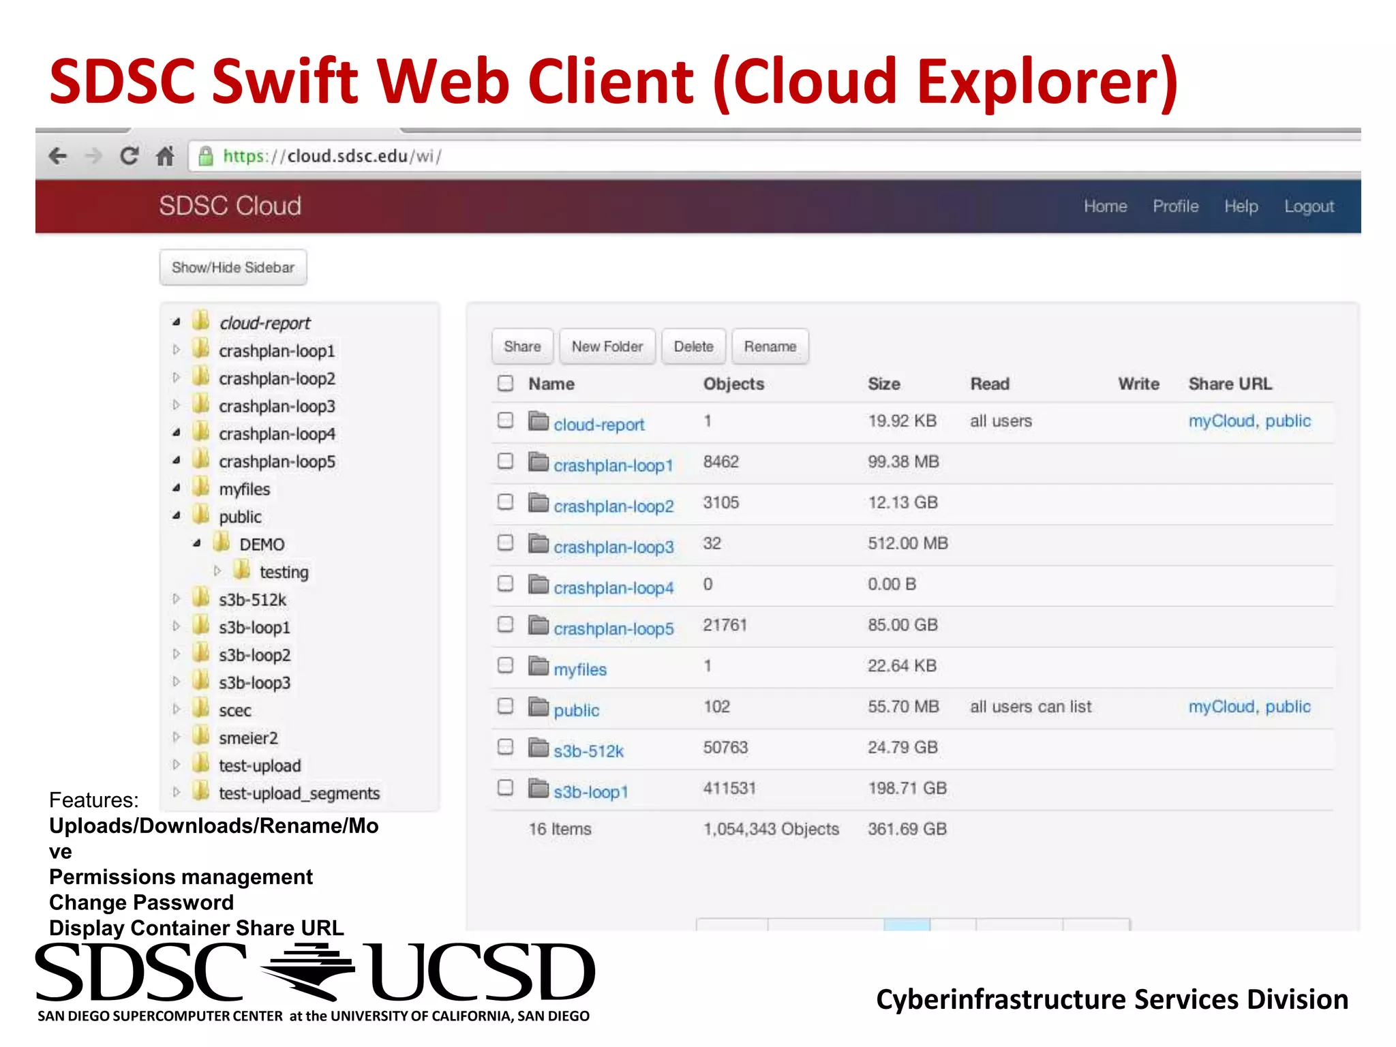Open the crashplan-loop4 folder link
Screen dimensions: 1396x1047
click(613, 588)
